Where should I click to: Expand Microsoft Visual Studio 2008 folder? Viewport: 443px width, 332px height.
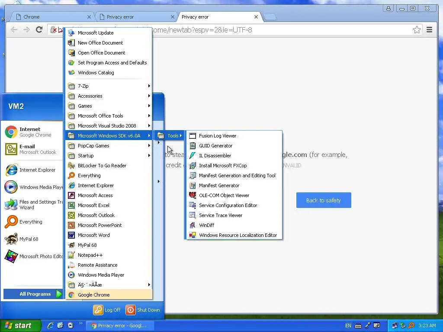pos(109,126)
